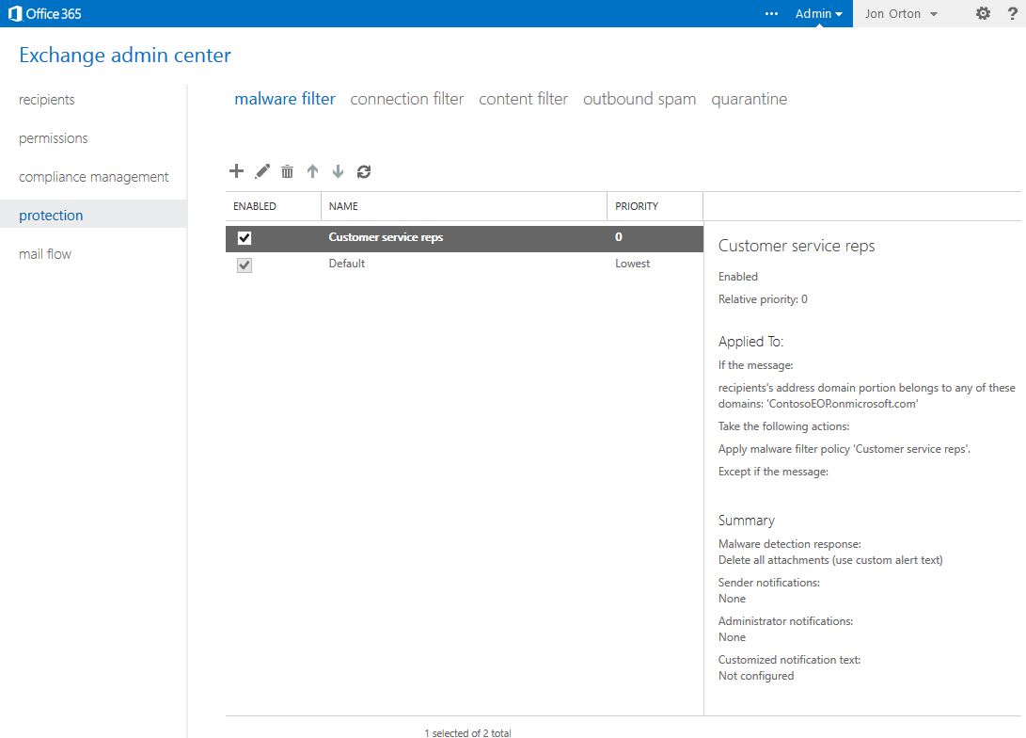Viewport: 1026px width, 738px height.
Task: Switch to the connection filter tab
Action: pos(406,98)
